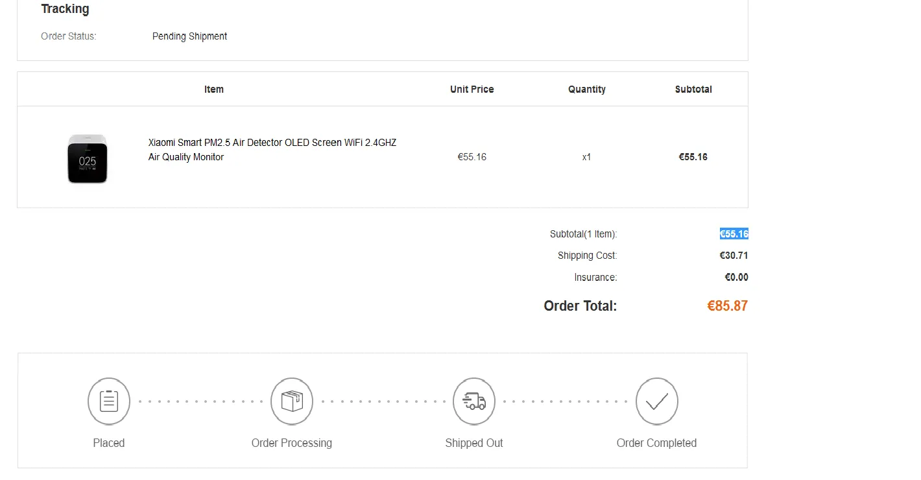This screenshot has height=480, width=921.
Task: Open the Xiaomi Smart PM2.5 Air Detector link
Action: (272, 150)
